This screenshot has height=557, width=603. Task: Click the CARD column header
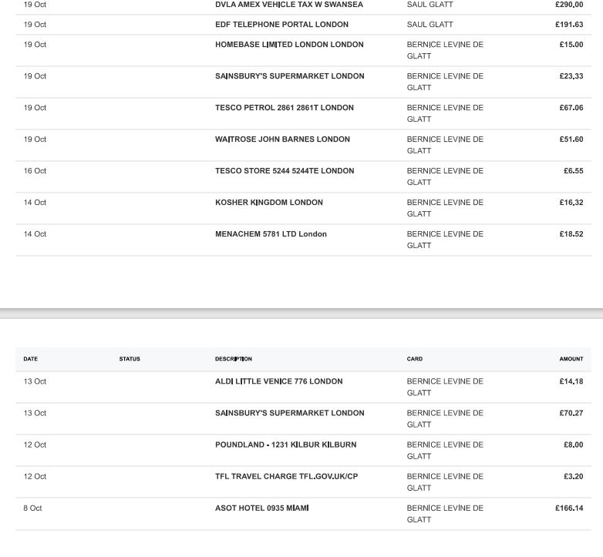click(415, 359)
